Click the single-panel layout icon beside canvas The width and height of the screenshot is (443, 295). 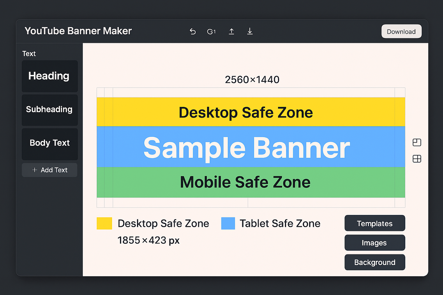coord(417,143)
